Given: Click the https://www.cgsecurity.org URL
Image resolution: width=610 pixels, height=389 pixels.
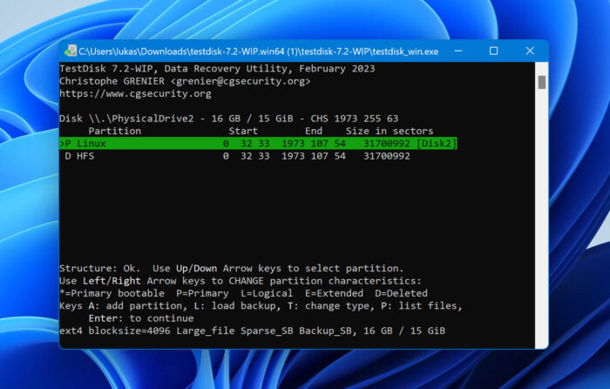Looking at the screenshot, I should point(135,93).
